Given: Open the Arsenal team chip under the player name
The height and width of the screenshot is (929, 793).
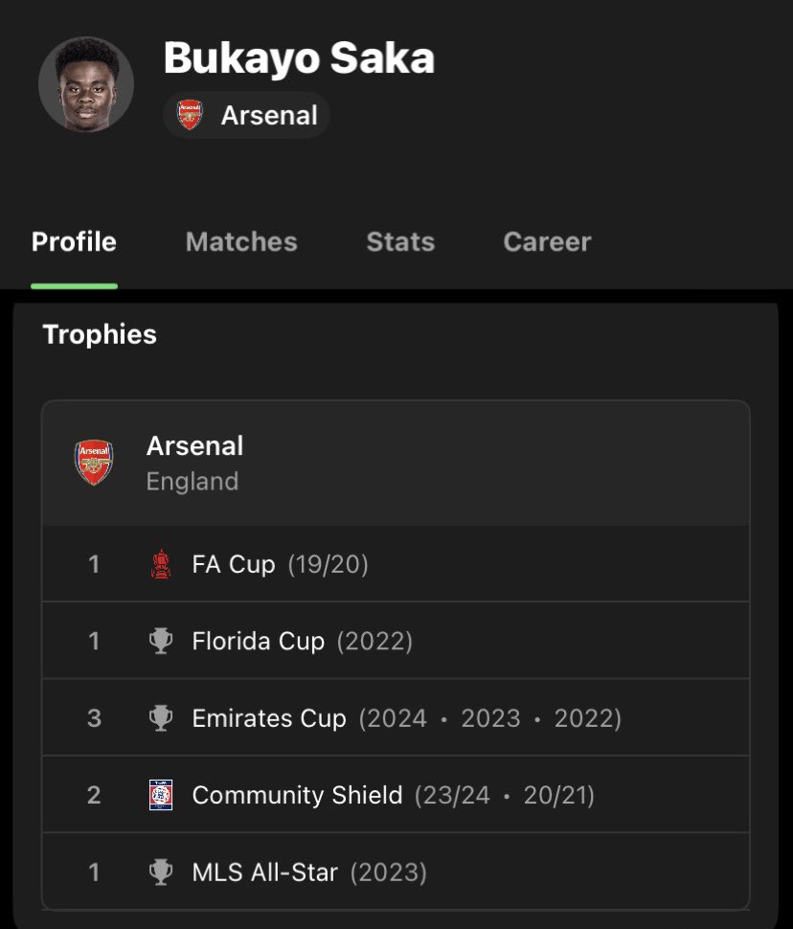Looking at the screenshot, I should (246, 115).
